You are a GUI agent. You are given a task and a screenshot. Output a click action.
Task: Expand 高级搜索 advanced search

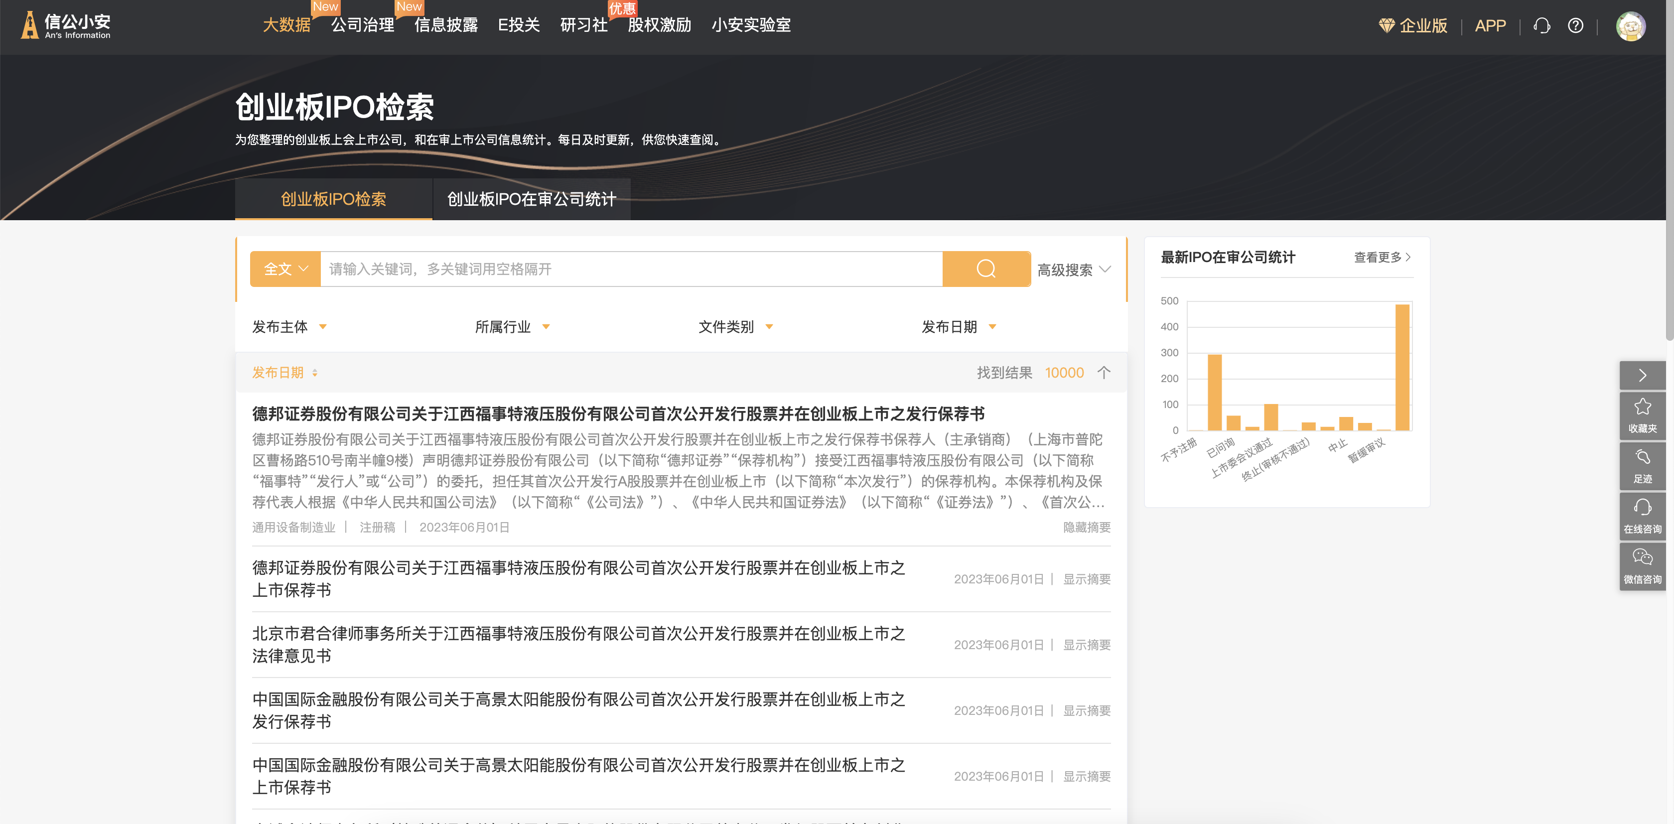[1074, 270]
